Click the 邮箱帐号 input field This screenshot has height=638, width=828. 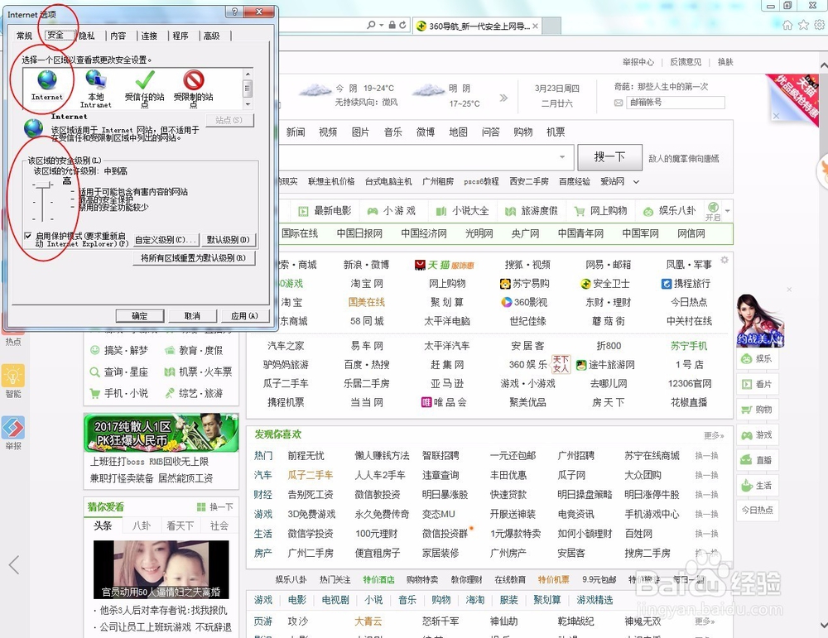tap(676, 103)
